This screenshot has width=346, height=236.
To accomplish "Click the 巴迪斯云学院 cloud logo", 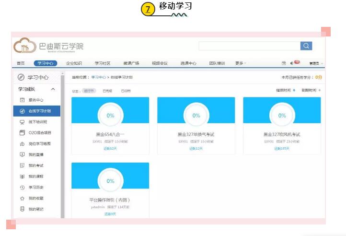I will pyautogui.click(x=24, y=46).
